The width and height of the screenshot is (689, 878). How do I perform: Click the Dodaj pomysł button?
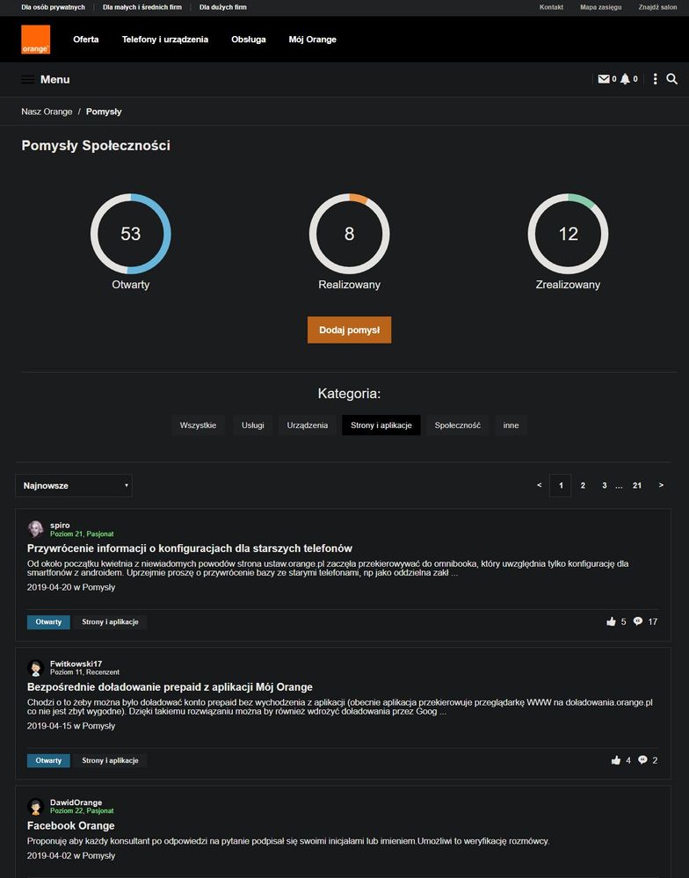coord(349,330)
